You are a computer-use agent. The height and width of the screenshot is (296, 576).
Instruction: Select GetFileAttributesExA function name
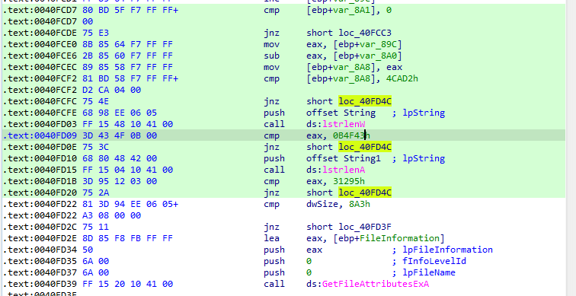[x=376, y=284]
